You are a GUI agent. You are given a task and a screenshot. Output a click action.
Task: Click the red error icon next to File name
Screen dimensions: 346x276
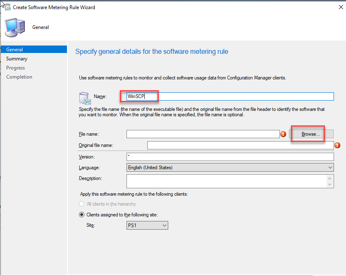click(284, 134)
